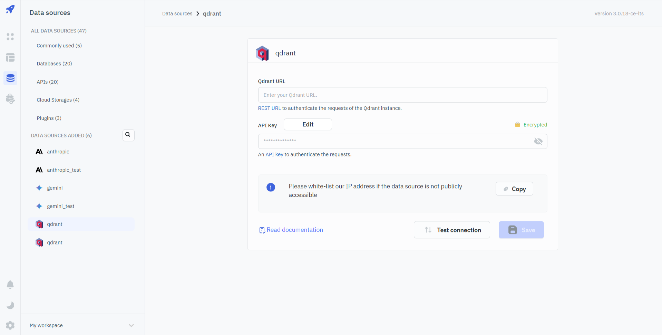Select Databases (20) category
This screenshot has height=335, width=662.
coord(54,64)
